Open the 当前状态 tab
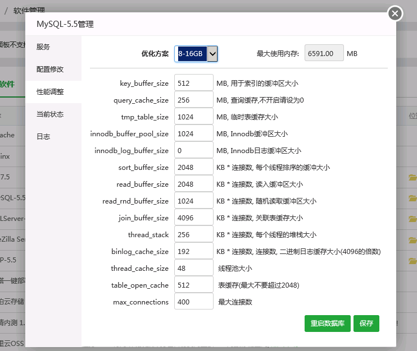This screenshot has width=417, height=351. coord(53,114)
